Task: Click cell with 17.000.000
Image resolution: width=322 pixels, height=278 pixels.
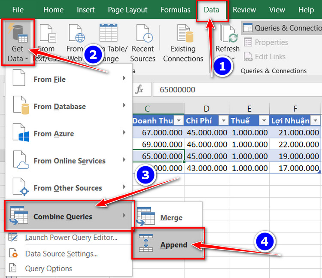Action: coord(295,168)
